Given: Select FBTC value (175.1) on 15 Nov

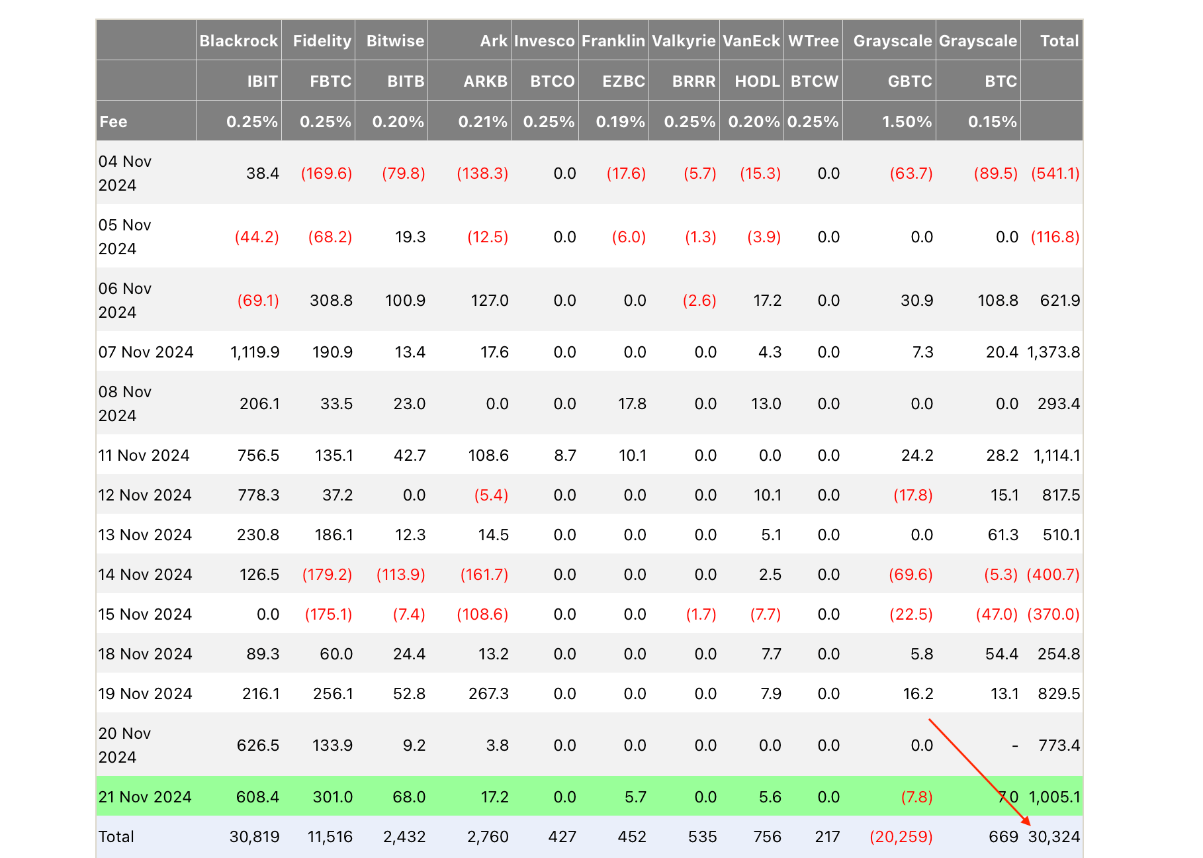Looking at the screenshot, I should [x=329, y=614].
